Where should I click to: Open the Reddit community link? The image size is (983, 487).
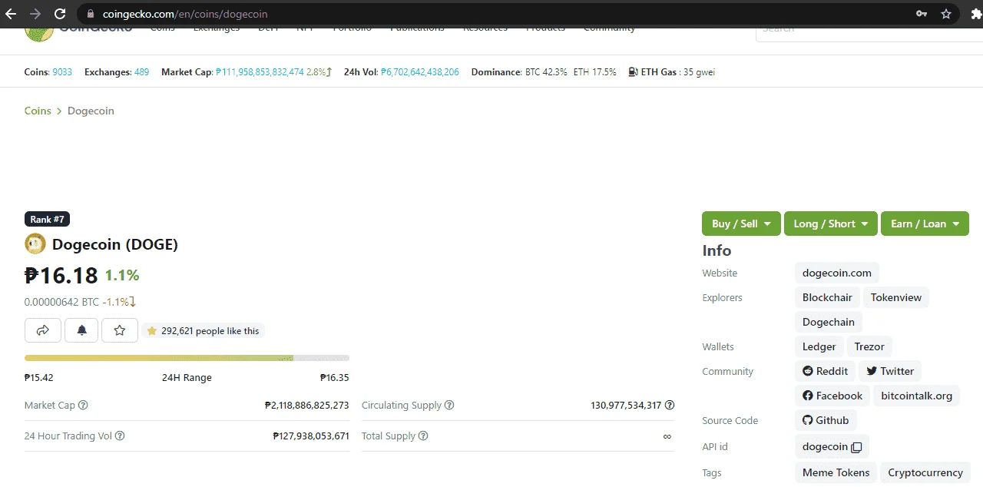(825, 371)
